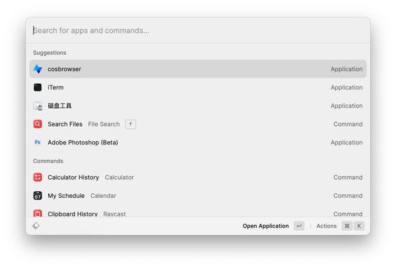The image size is (396, 269).
Task: Click the My Schedule calendar icon
Action: pos(38,196)
